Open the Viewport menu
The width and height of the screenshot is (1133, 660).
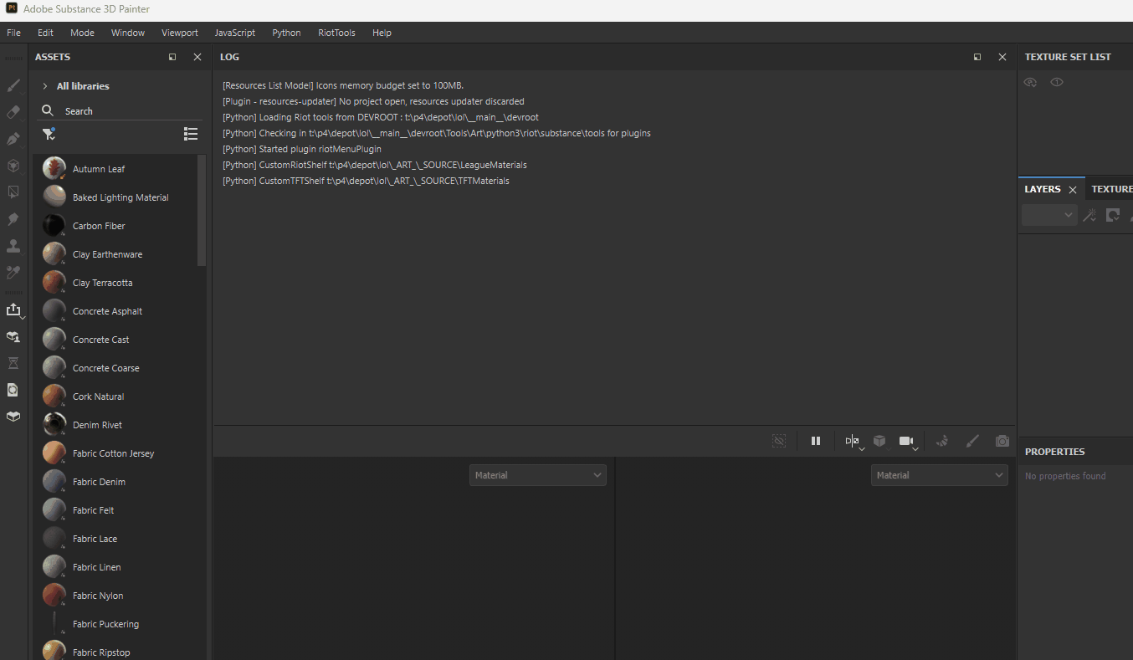click(180, 33)
